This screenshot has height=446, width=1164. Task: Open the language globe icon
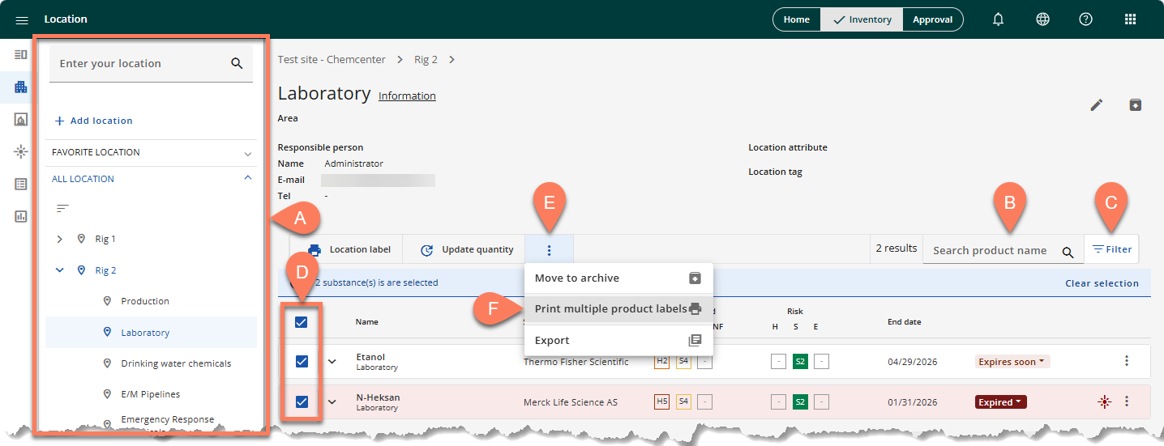[1042, 19]
